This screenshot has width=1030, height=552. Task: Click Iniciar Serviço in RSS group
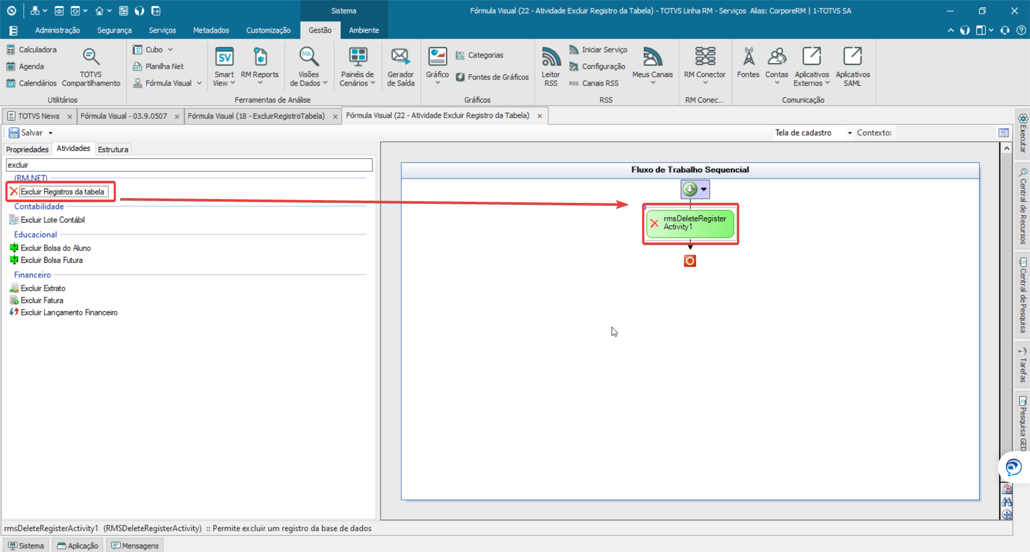pos(598,50)
